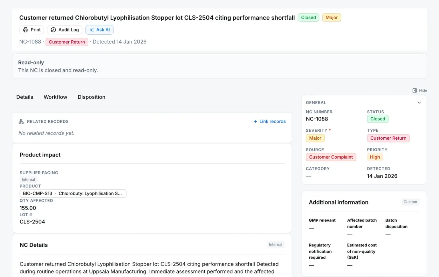The image size is (439, 277).
Task: Click the Product impact heading
Action: [40, 155]
